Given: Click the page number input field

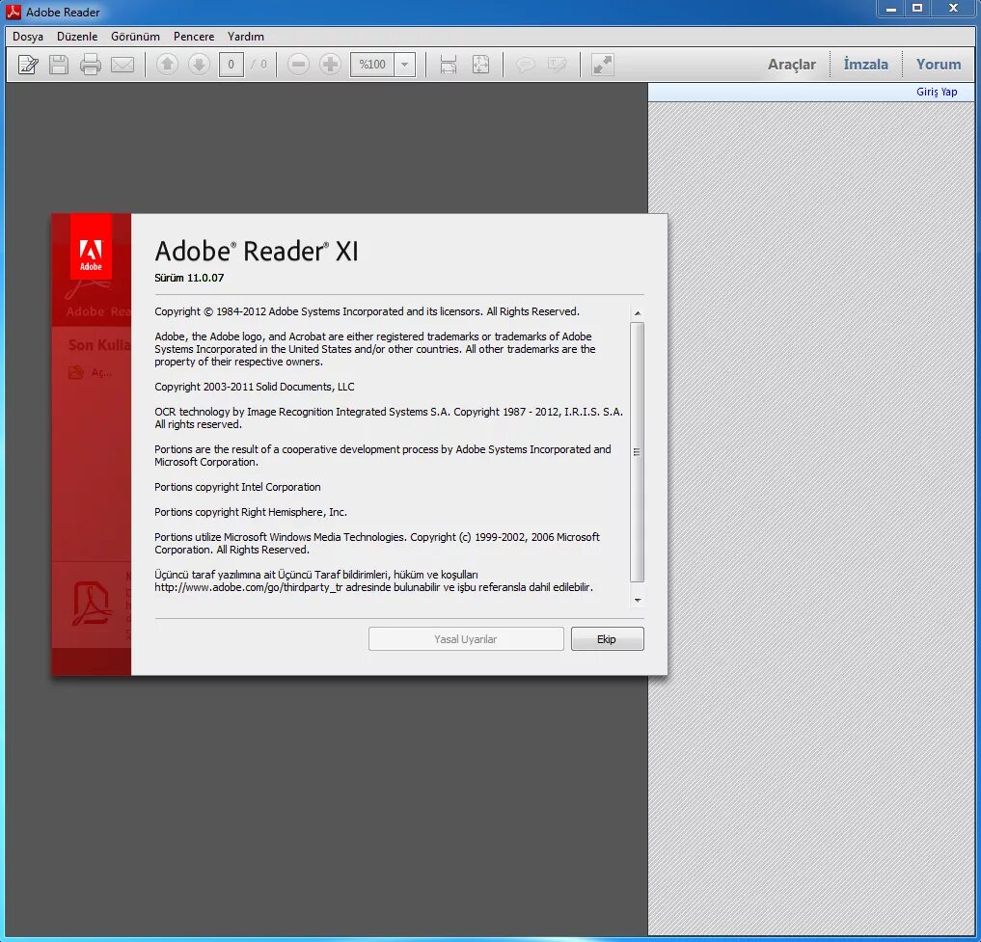Looking at the screenshot, I should tap(231, 65).
